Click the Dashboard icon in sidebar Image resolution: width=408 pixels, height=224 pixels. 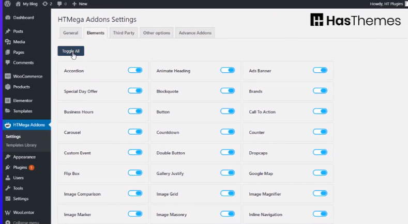(x=8, y=18)
